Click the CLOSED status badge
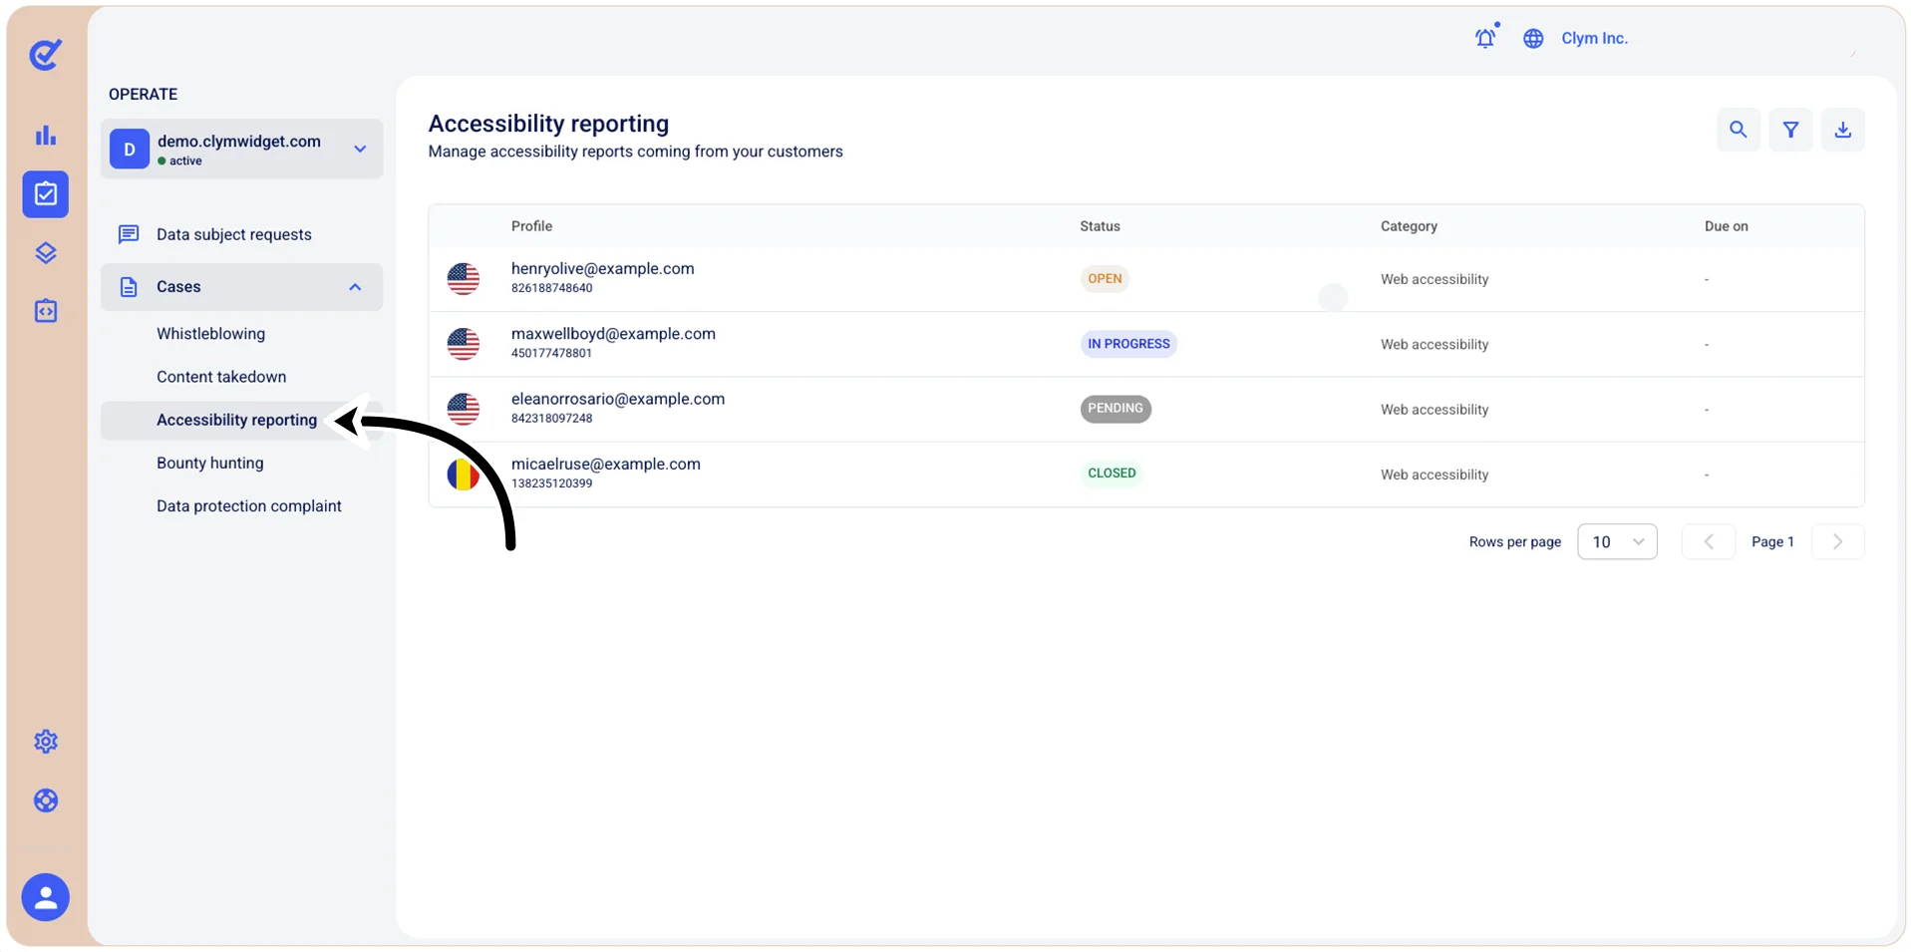The height and width of the screenshot is (952, 1911). 1112,474
